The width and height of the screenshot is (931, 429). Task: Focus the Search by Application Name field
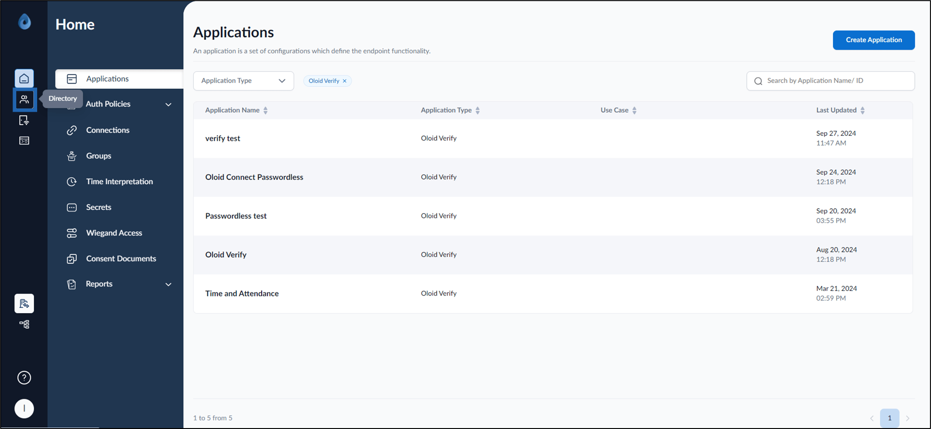click(x=830, y=81)
